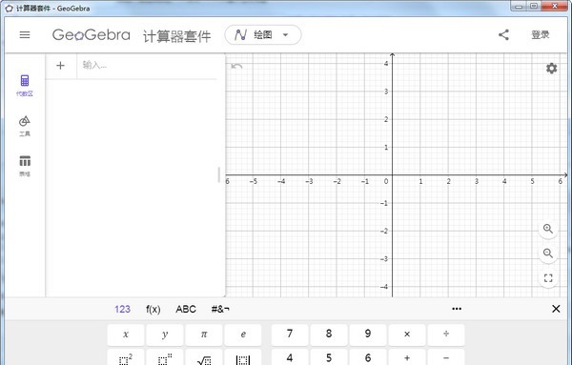Click the algebra panel resize handle
This screenshot has width=572, height=365.
219,175
